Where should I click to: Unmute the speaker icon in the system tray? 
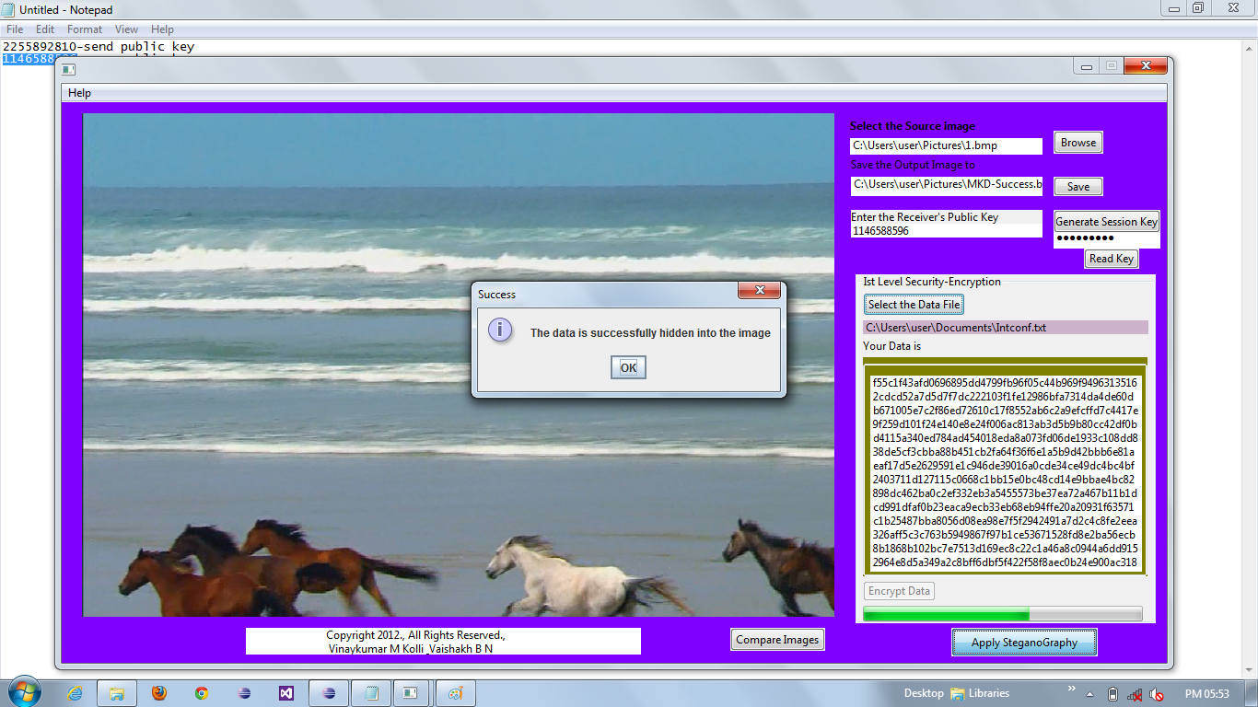coord(1156,694)
